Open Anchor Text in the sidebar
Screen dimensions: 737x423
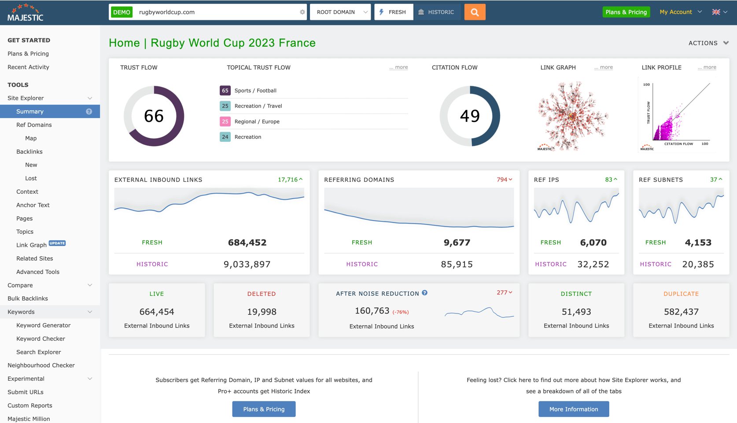tap(33, 205)
